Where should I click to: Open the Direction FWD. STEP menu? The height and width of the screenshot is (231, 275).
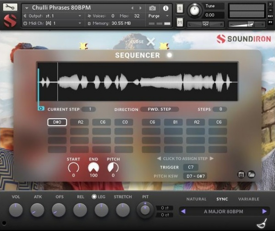click(x=159, y=109)
